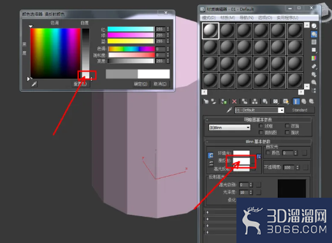Click the Make Unique icon

pyautogui.click(x=255, y=101)
